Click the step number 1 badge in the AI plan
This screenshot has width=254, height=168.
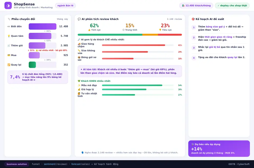[194, 28]
